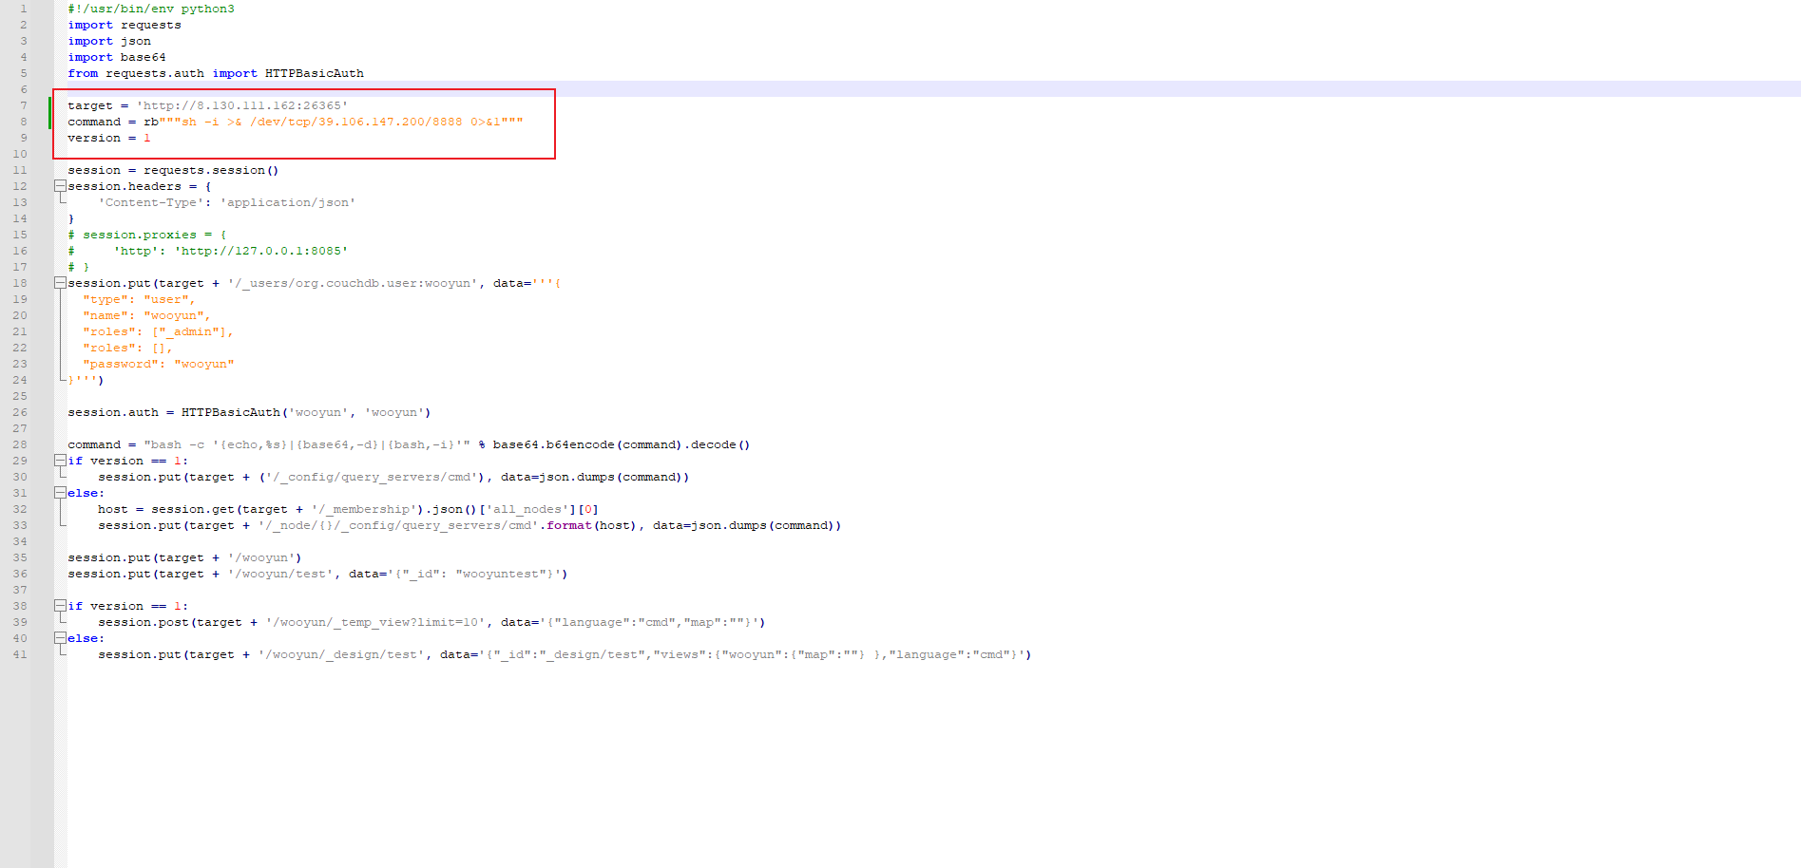Place cursor in the target URL string
The height and width of the screenshot is (868, 1801).
[242, 105]
